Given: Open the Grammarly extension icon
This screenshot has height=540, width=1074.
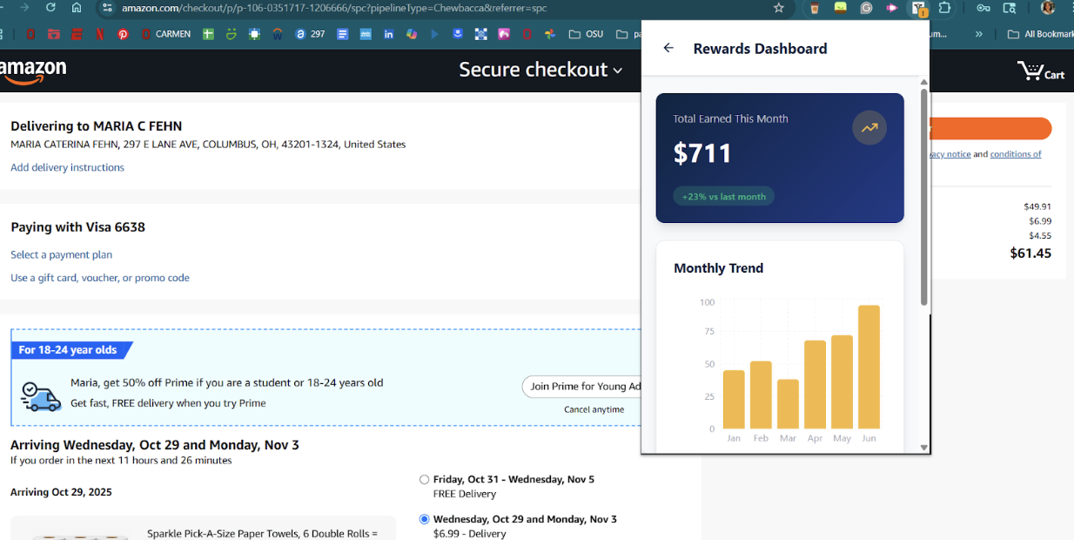Looking at the screenshot, I should (866, 8).
